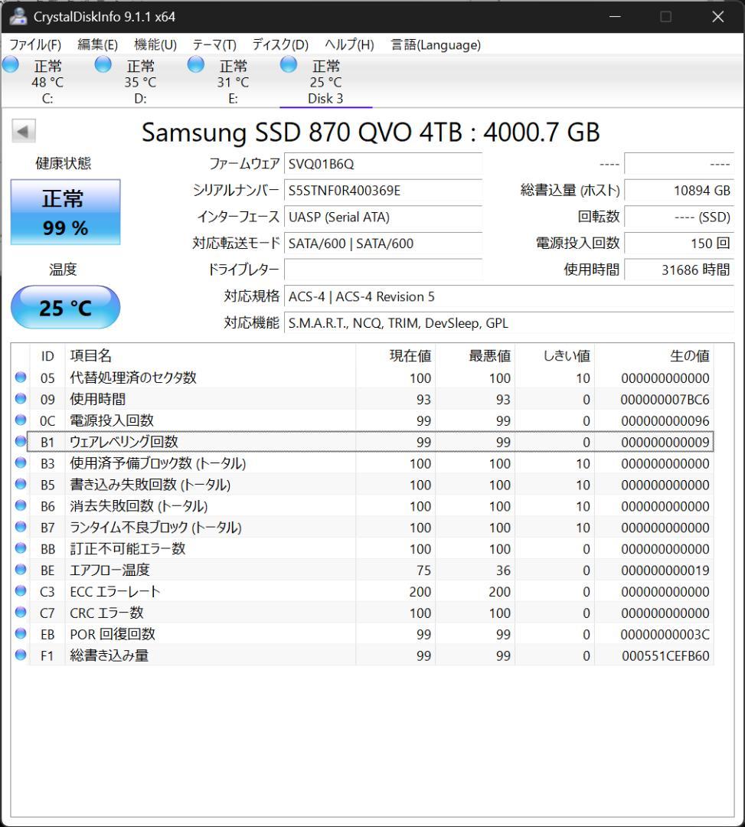745x827 pixels.
Task: Click status dot of attribute EB row
Action: coord(21,633)
